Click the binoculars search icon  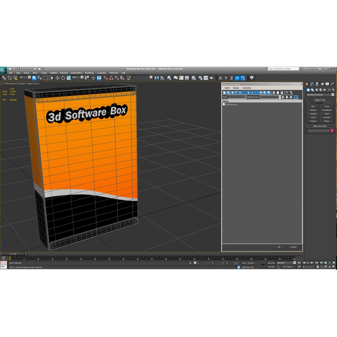pos(301,69)
